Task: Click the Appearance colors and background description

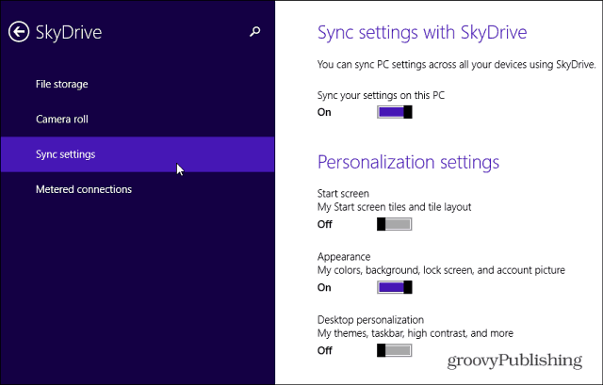Action: [441, 270]
